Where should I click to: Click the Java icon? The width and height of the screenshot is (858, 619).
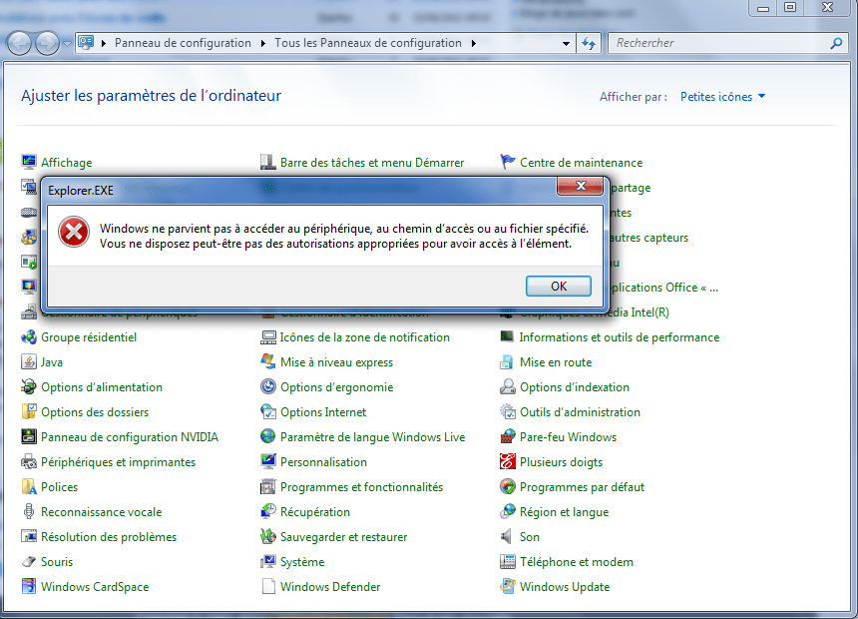pyautogui.click(x=29, y=362)
